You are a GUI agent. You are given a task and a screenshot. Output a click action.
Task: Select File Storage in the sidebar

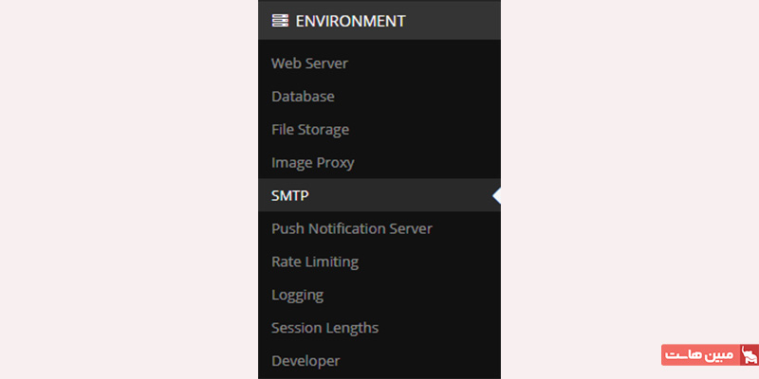coord(310,130)
